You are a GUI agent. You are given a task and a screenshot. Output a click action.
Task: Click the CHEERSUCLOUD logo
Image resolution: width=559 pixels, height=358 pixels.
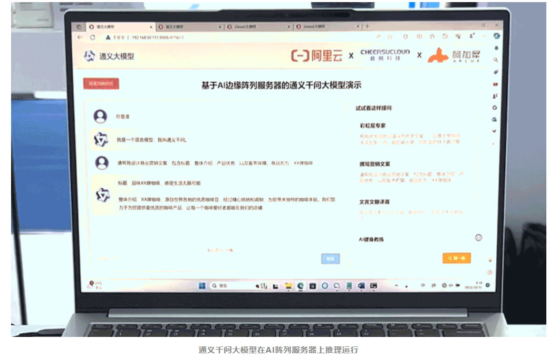pyautogui.click(x=385, y=54)
